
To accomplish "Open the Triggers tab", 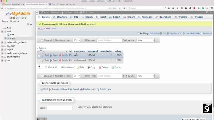I will [197, 17].
